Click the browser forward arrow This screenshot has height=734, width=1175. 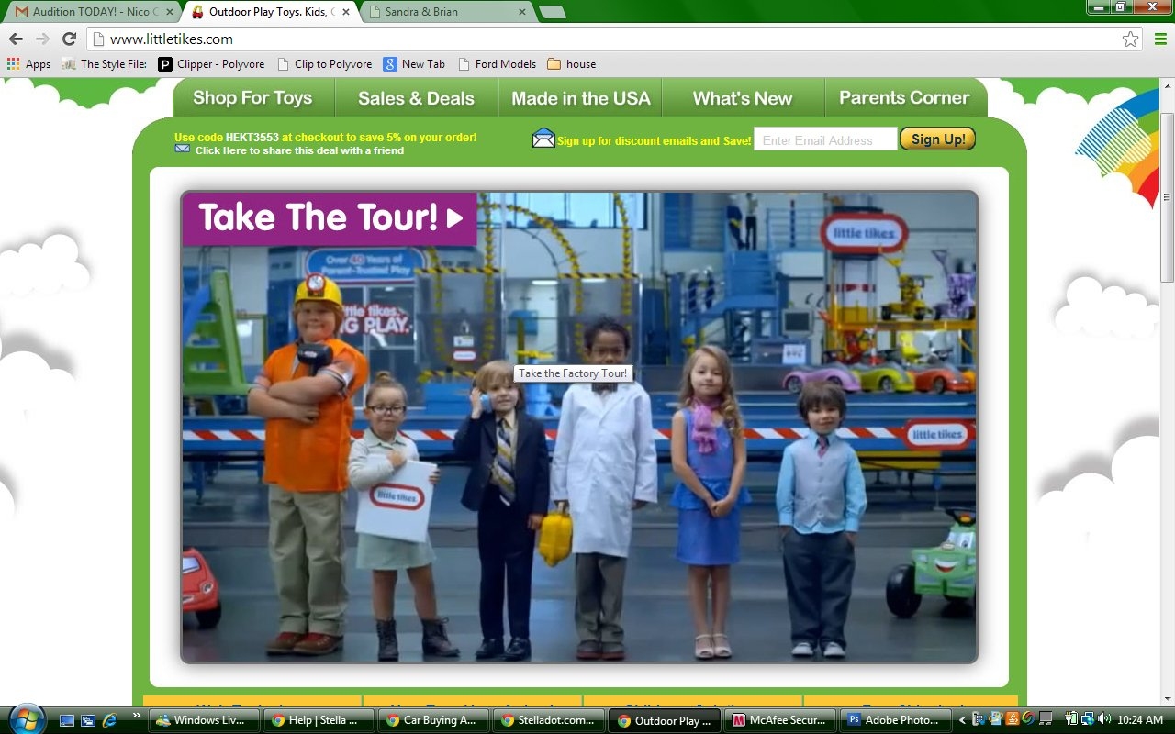(41, 39)
